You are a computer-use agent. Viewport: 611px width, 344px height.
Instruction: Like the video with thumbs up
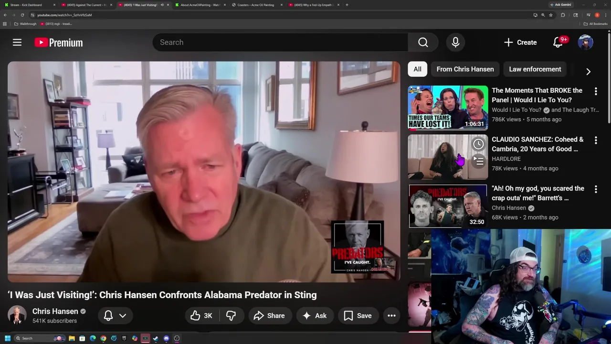click(x=201, y=315)
